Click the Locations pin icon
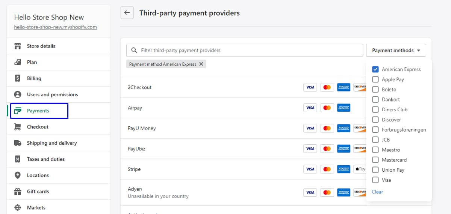 point(17,175)
